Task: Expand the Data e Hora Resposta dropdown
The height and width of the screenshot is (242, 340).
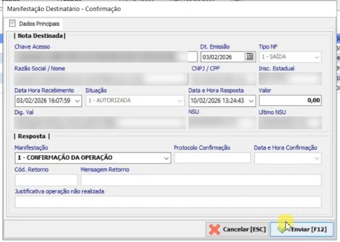Action: [251, 101]
